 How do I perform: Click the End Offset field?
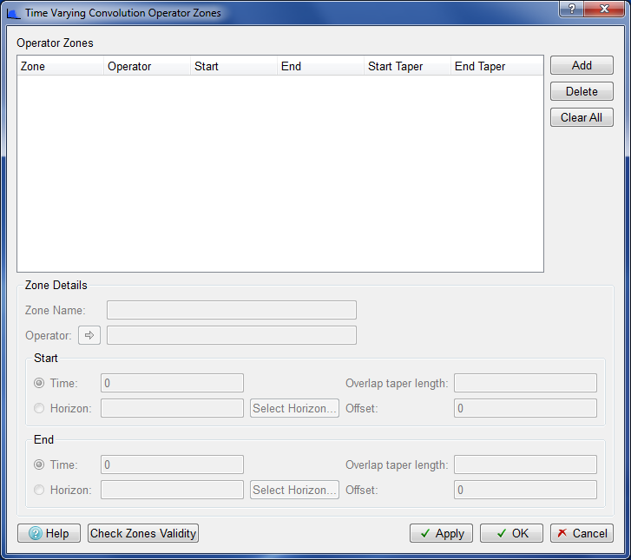526,490
